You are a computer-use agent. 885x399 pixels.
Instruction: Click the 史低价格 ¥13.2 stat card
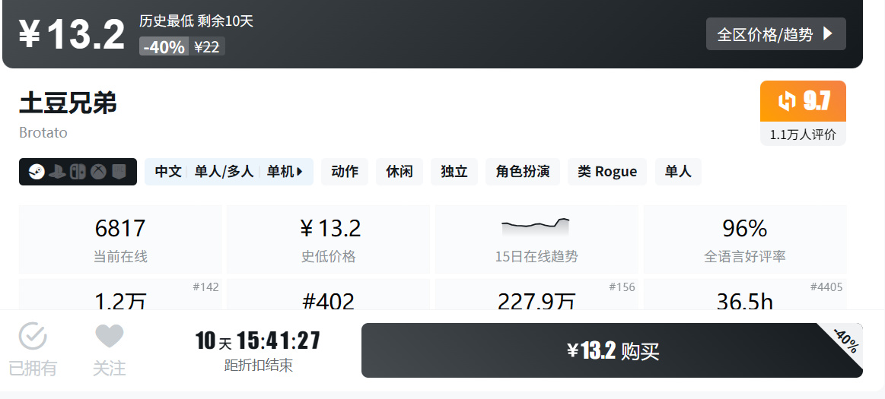(x=328, y=239)
